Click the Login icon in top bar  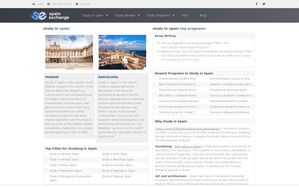pyautogui.click(x=34, y=4)
